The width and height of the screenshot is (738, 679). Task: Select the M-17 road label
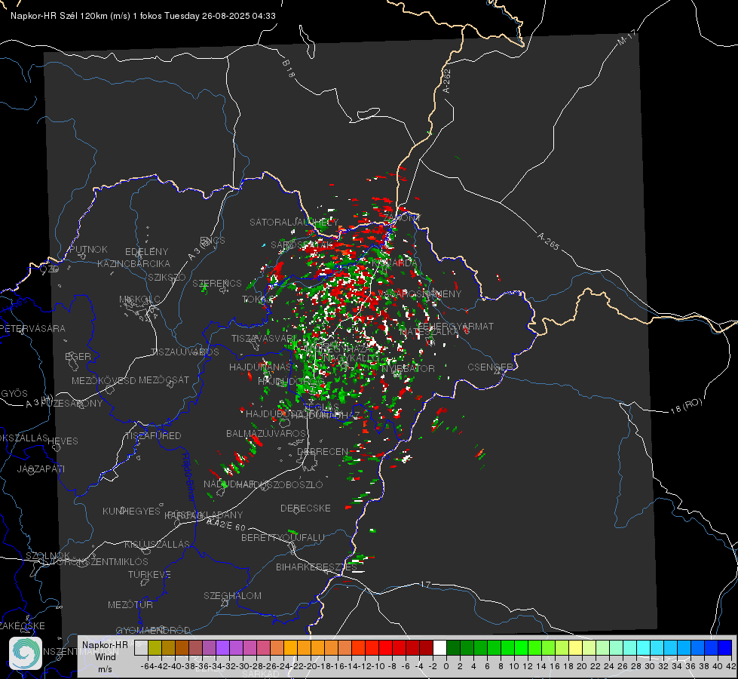[x=626, y=38]
